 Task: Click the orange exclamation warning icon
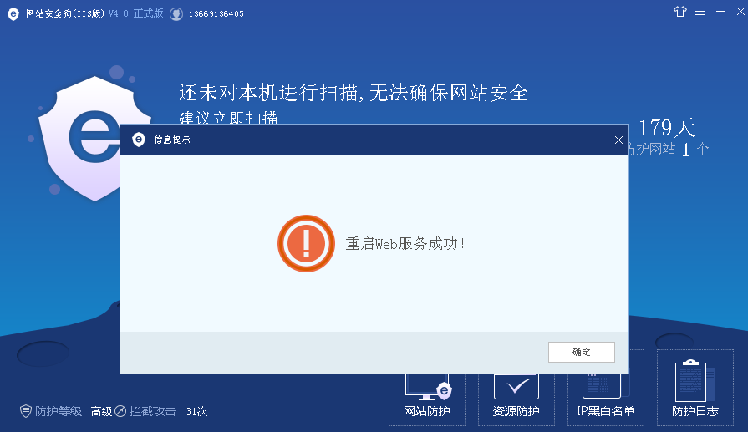306,244
